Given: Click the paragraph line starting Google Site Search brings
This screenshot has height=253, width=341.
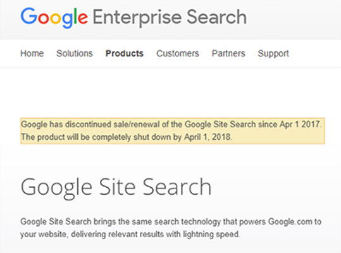Looking at the screenshot, I should [x=171, y=222].
